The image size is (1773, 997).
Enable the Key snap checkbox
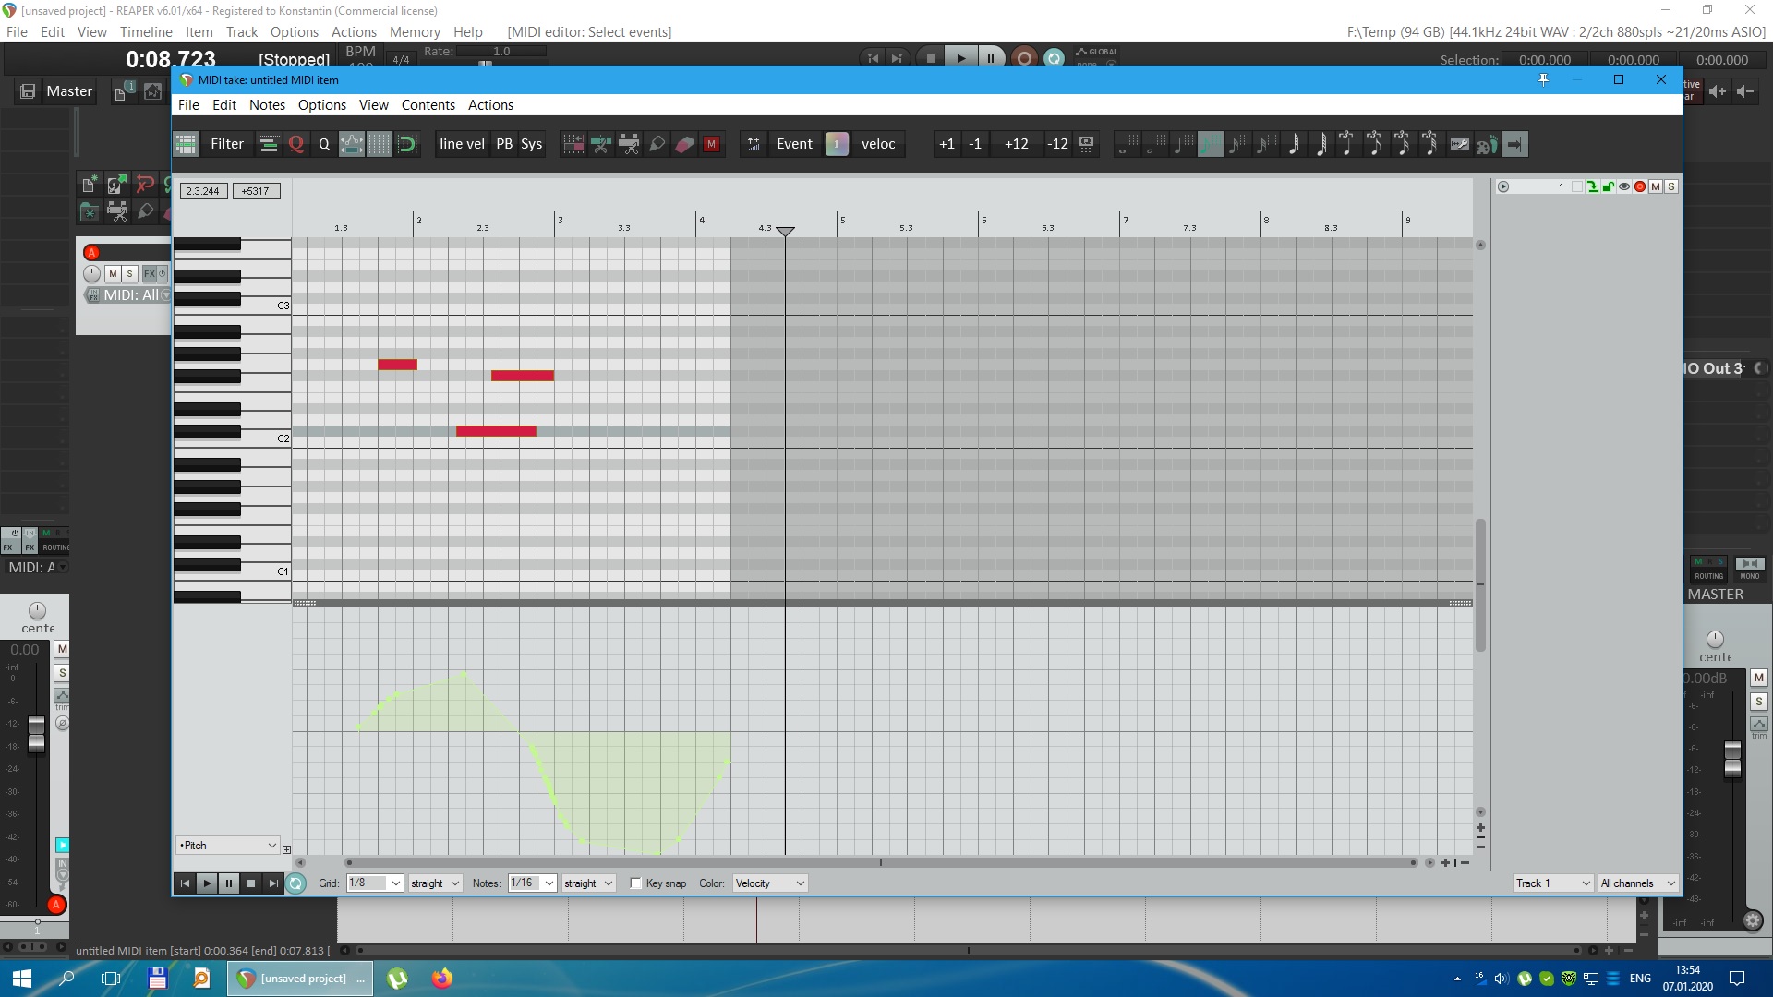coord(635,883)
